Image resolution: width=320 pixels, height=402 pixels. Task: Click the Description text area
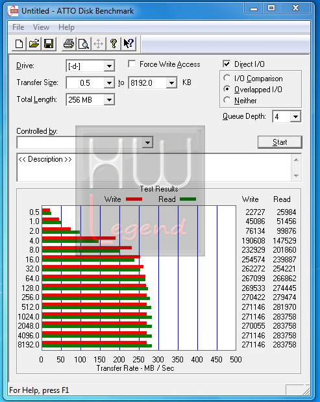pos(154,168)
